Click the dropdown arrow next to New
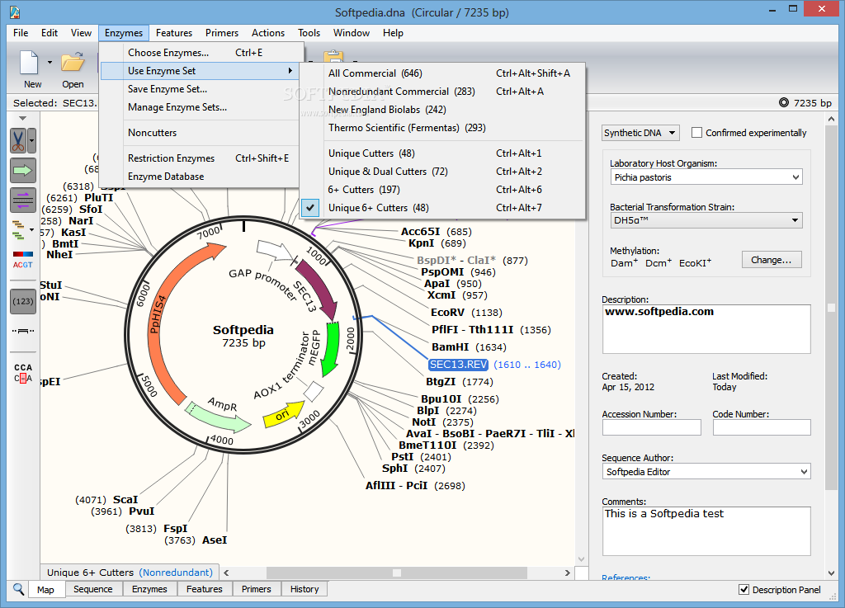845x608 pixels. [50, 63]
